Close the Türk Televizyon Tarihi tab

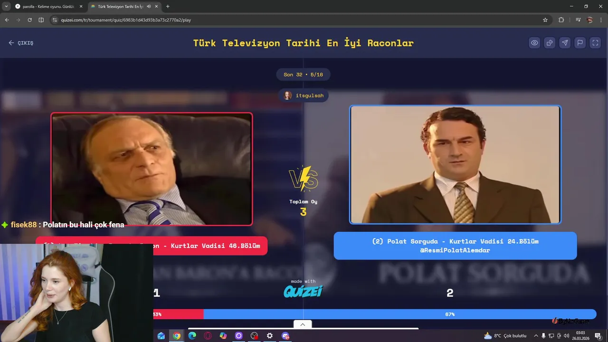tap(156, 6)
